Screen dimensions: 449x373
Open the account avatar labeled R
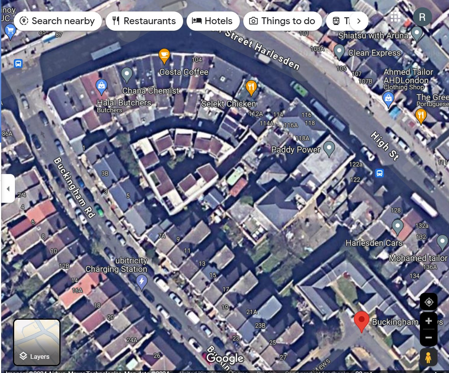(422, 17)
